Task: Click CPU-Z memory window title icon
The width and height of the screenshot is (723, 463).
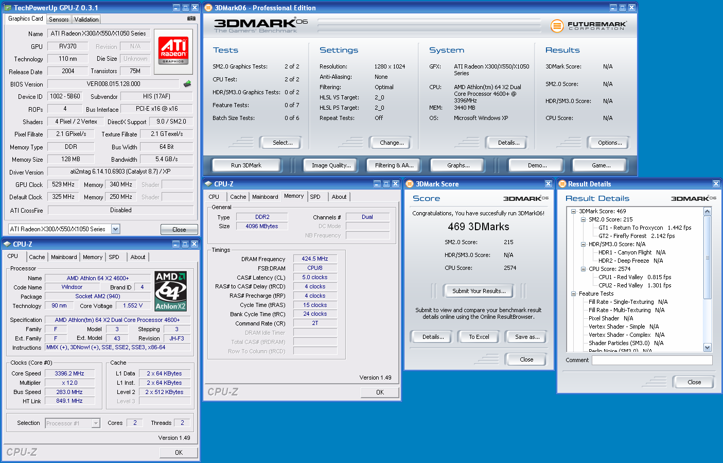Action: click(x=208, y=184)
